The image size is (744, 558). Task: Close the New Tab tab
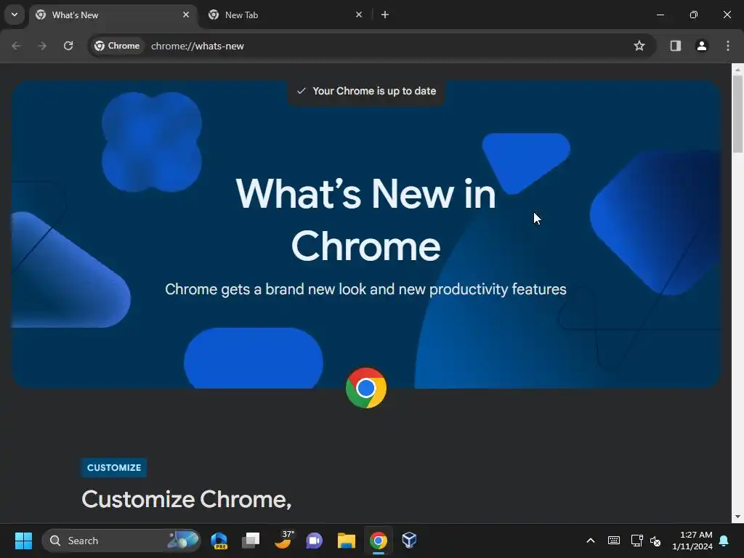pos(359,15)
